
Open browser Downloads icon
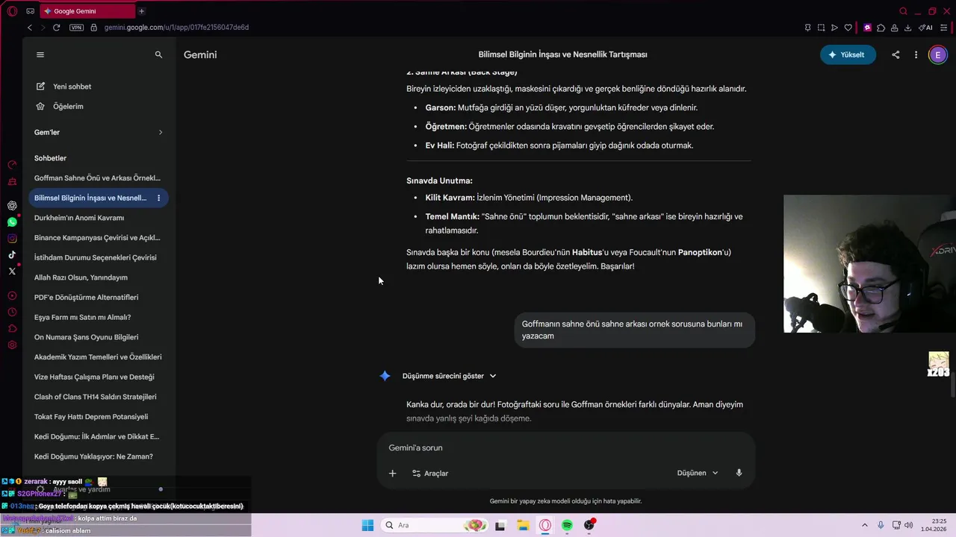coord(907,28)
